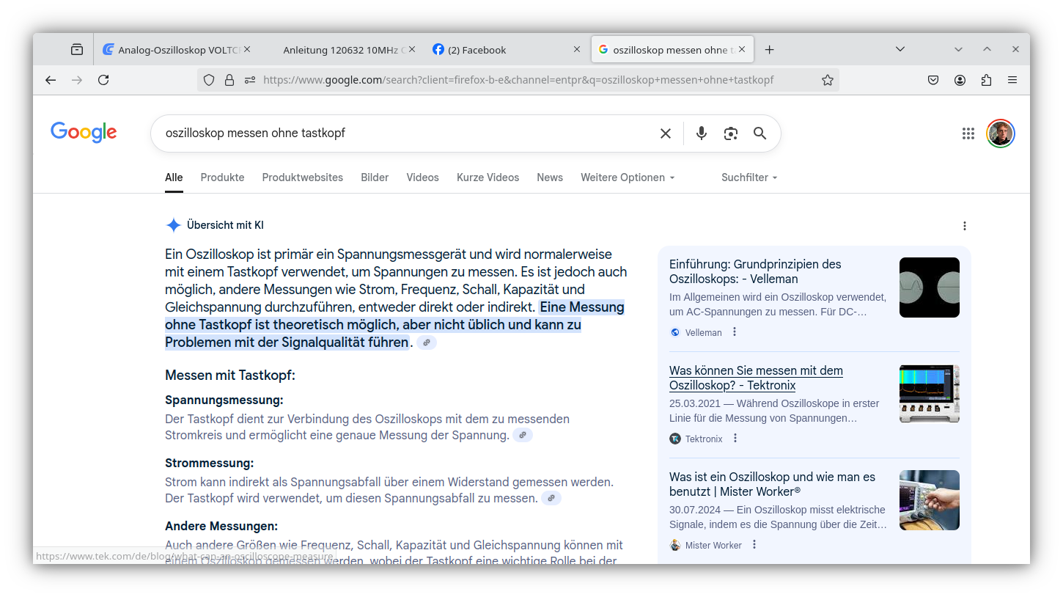Open the "Suchfilter" dropdown
This screenshot has width=1063, height=597.
click(748, 177)
